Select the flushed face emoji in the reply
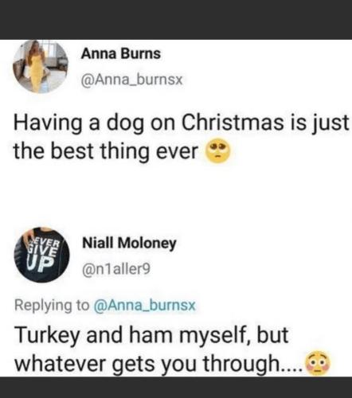 (x=318, y=363)
